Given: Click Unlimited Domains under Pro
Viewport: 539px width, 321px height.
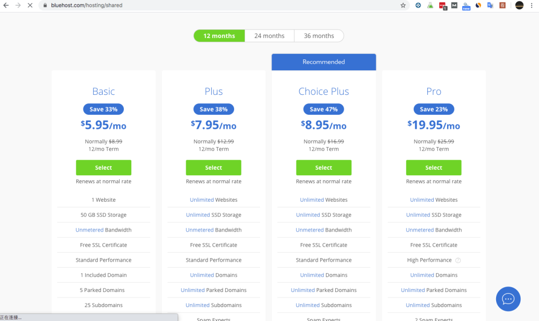Looking at the screenshot, I should point(434,275).
